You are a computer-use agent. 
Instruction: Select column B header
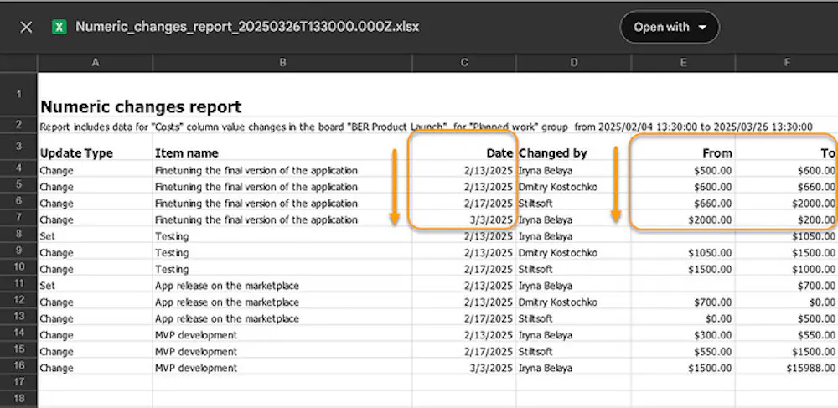(282, 63)
